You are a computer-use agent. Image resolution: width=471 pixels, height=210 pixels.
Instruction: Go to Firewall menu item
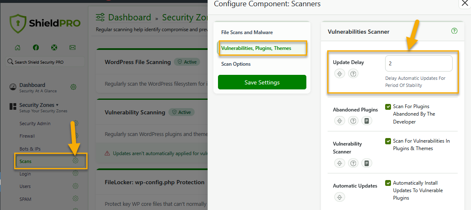tap(28, 136)
